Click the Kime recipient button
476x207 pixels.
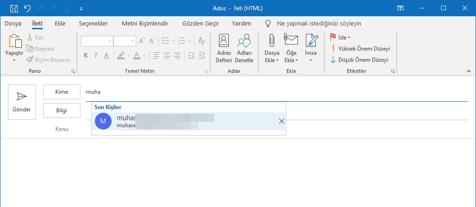point(61,92)
